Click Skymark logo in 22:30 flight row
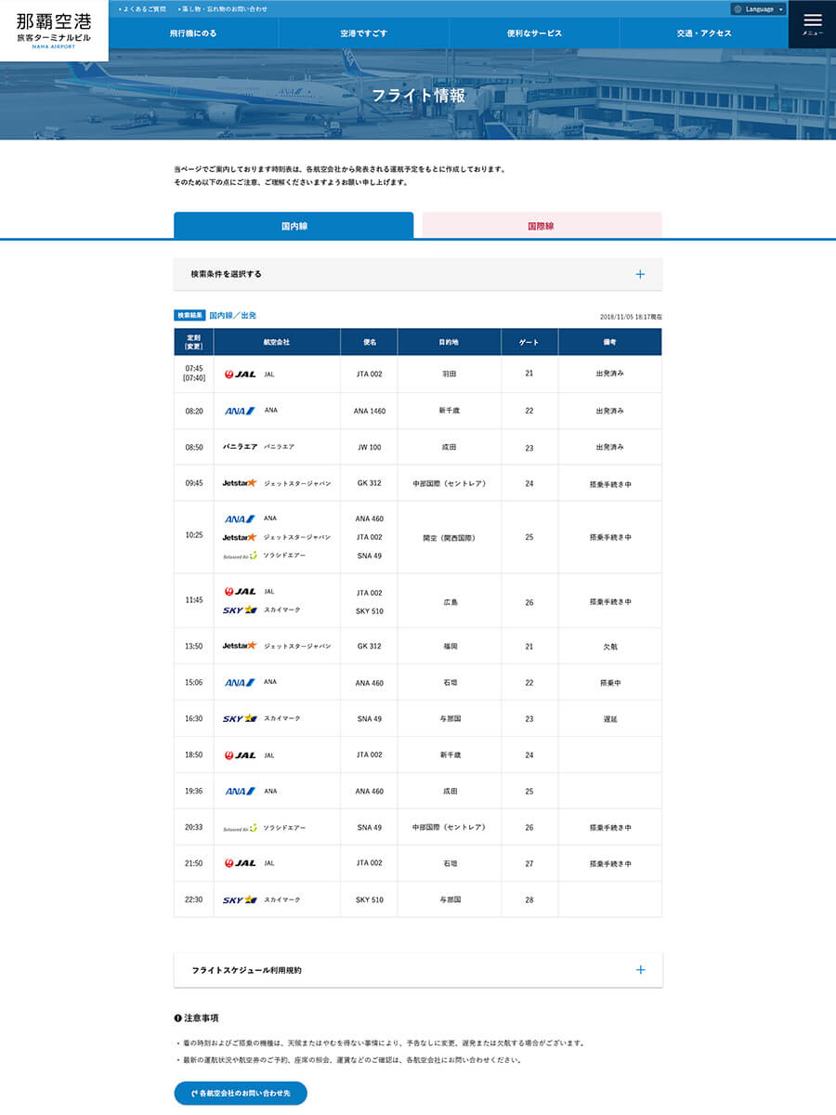Viewport: 836px width, 1115px height. [x=240, y=900]
